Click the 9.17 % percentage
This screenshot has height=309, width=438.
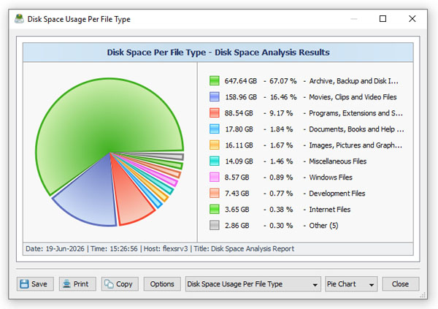point(281,113)
